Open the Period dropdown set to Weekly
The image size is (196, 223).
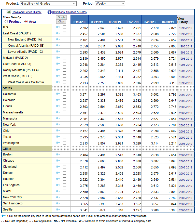pyautogui.click(x=110, y=4)
